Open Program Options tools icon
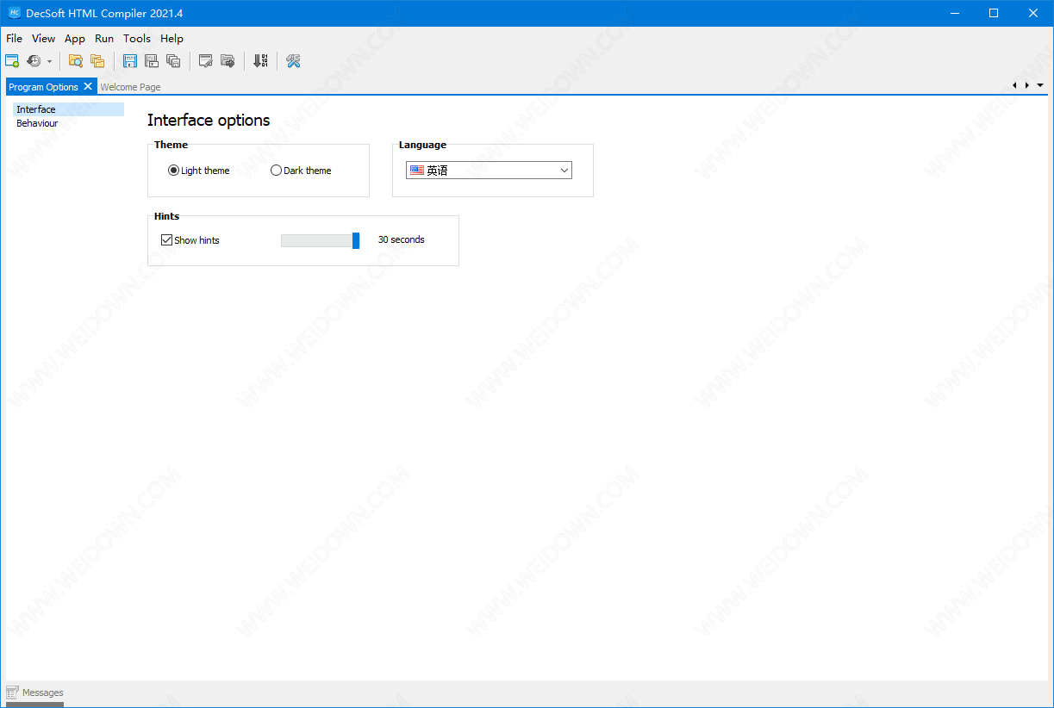Image resolution: width=1054 pixels, height=708 pixels. (293, 61)
